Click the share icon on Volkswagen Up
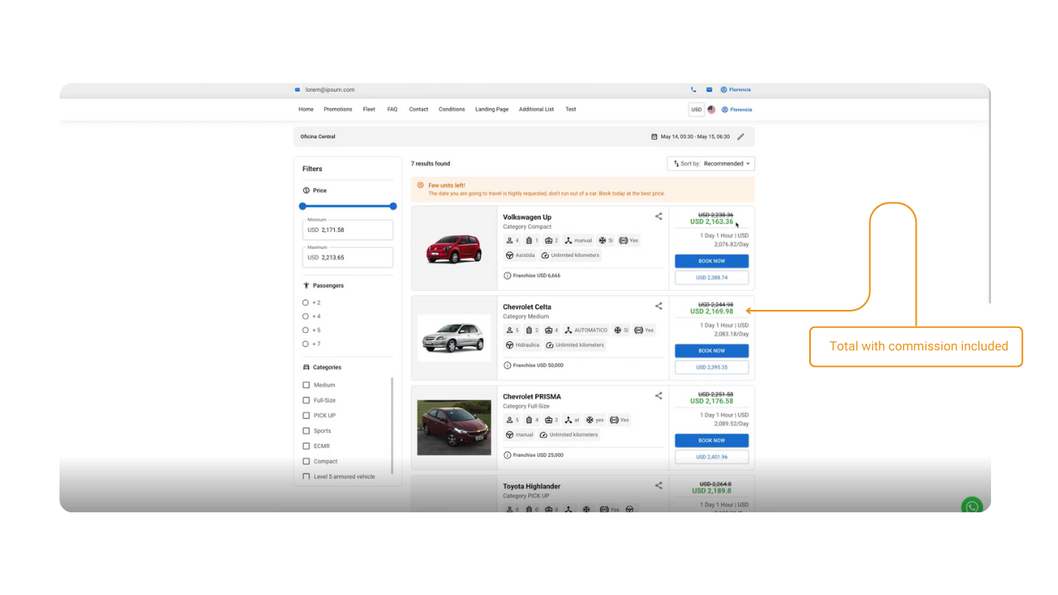1058x595 pixels. tap(659, 217)
